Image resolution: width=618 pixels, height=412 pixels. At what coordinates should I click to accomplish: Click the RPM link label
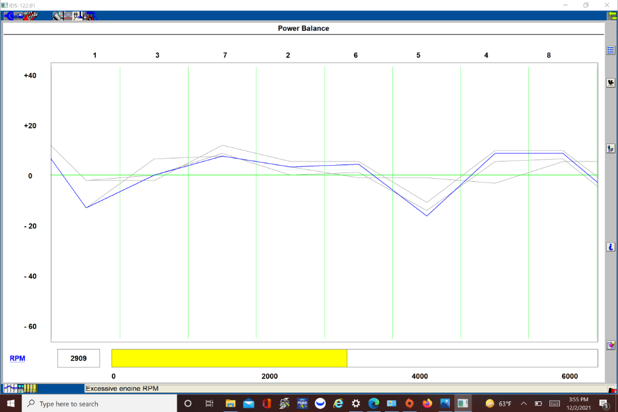point(17,358)
